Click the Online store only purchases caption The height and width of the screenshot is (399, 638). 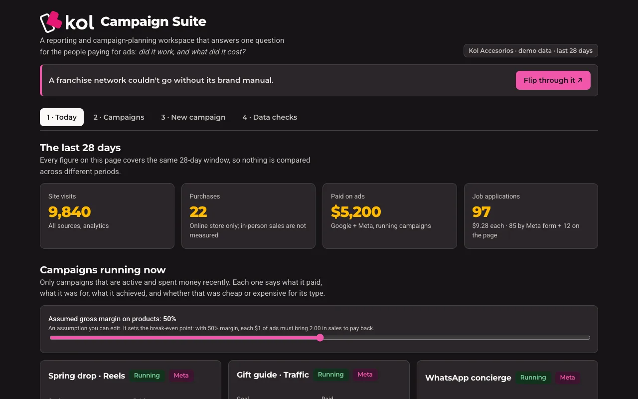pyautogui.click(x=248, y=230)
